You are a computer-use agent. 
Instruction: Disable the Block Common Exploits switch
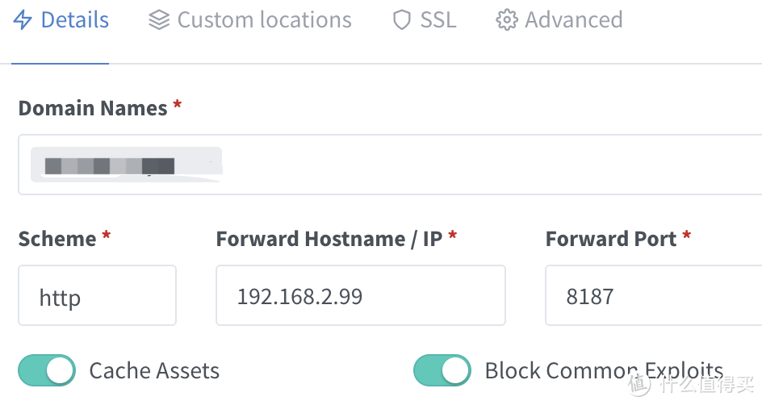click(x=442, y=370)
